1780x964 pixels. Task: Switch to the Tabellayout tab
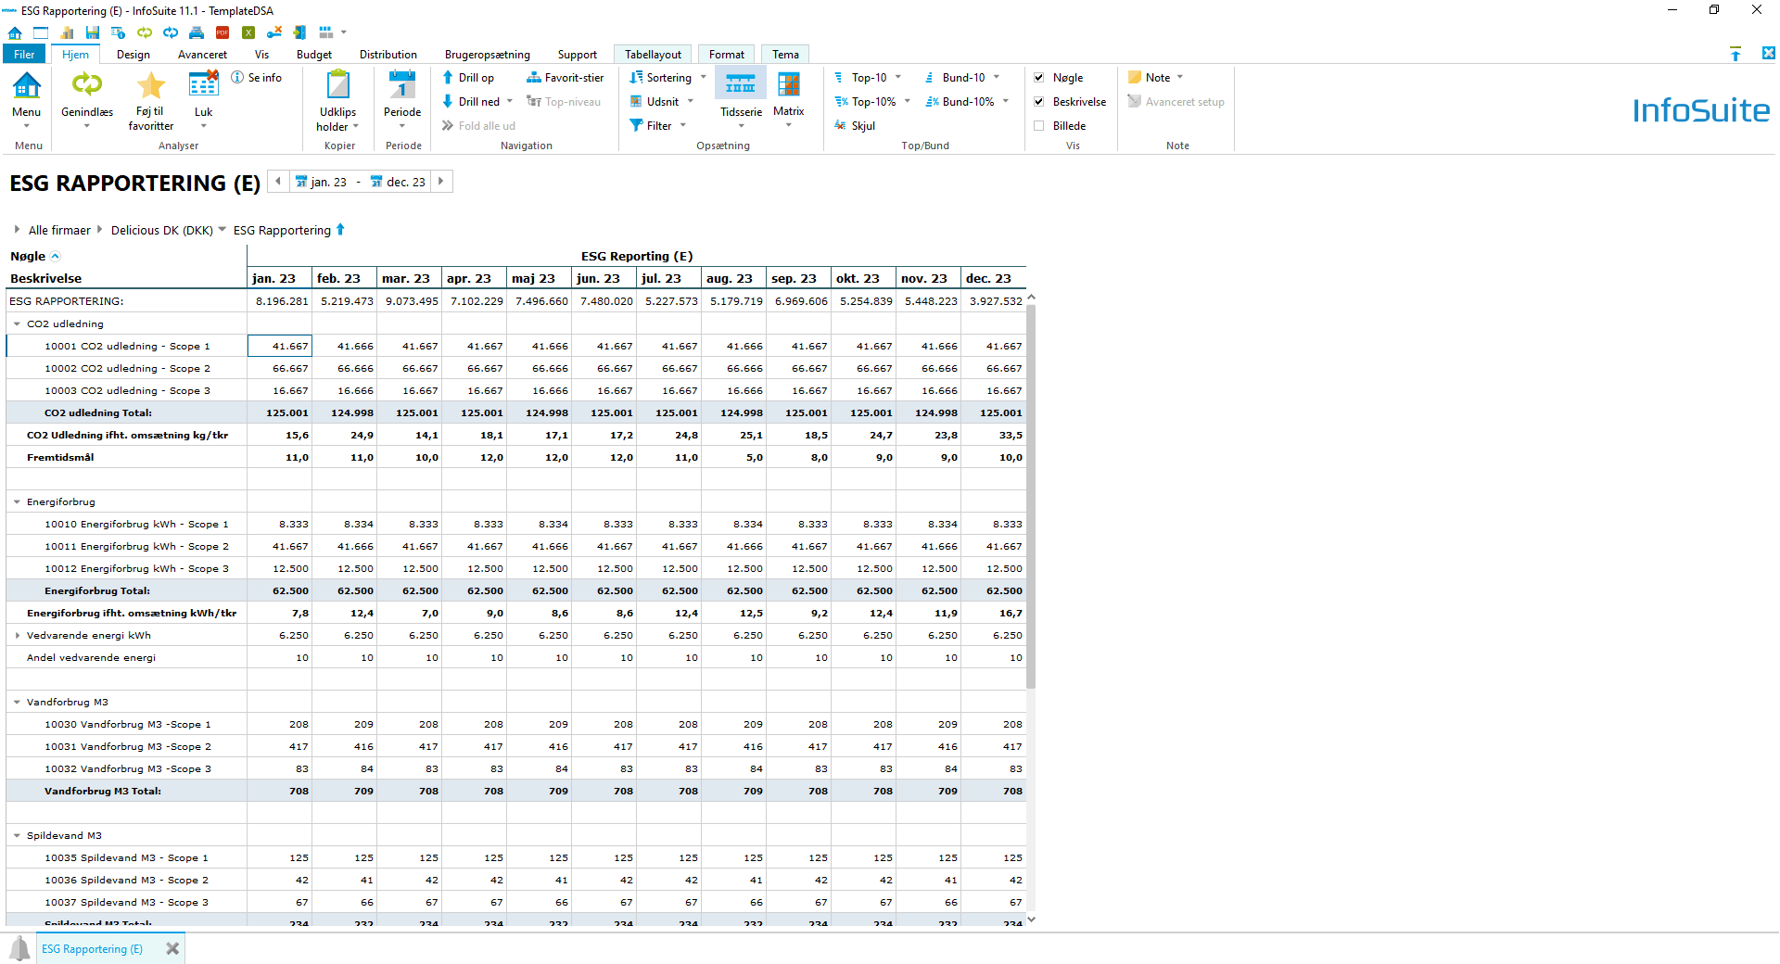[653, 55]
